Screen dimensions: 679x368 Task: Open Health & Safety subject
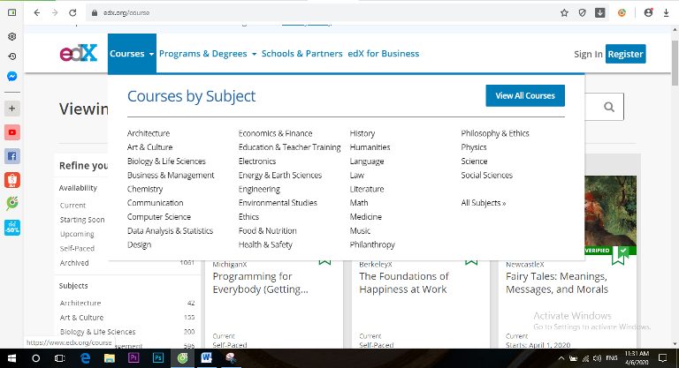click(265, 244)
